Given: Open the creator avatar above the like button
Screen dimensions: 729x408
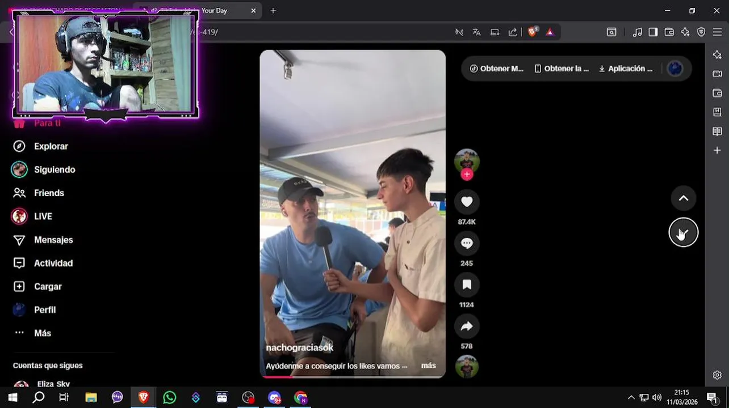Looking at the screenshot, I should 467,161.
